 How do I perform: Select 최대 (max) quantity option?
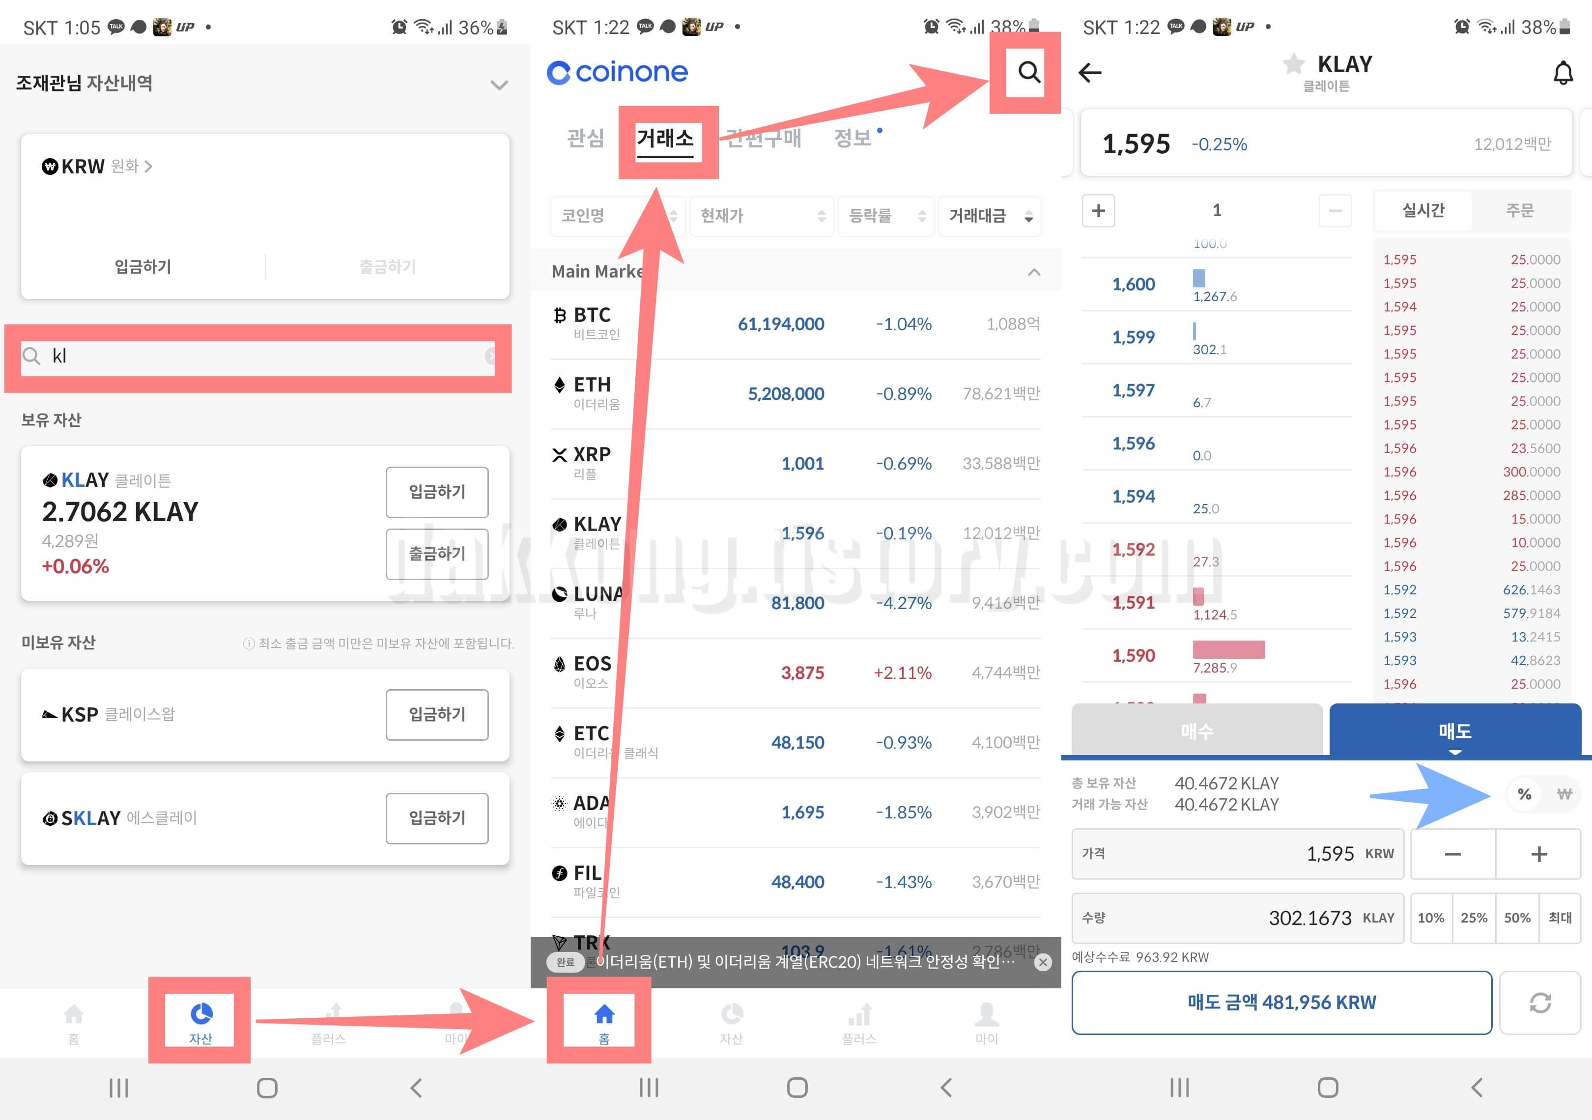(x=1560, y=918)
